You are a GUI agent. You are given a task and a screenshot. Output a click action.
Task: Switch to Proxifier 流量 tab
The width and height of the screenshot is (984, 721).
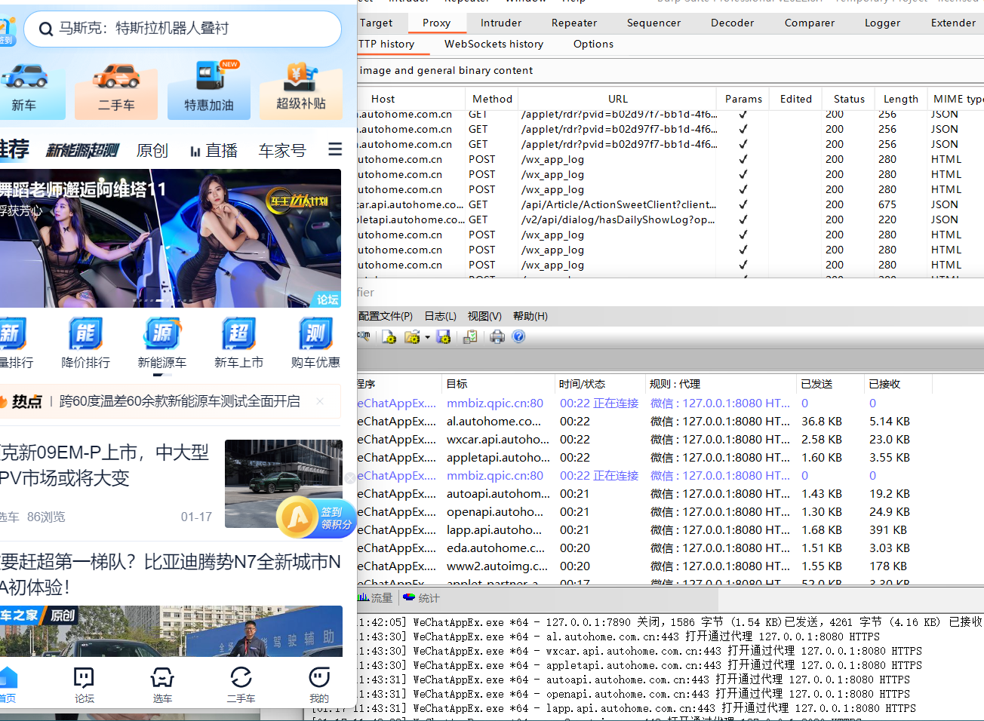(375, 598)
